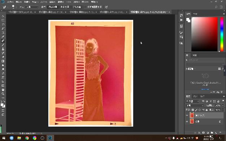Create new adjustment layer icon
This screenshot has width=226, height=141.
pyautogui.click(x=208, y=133)
